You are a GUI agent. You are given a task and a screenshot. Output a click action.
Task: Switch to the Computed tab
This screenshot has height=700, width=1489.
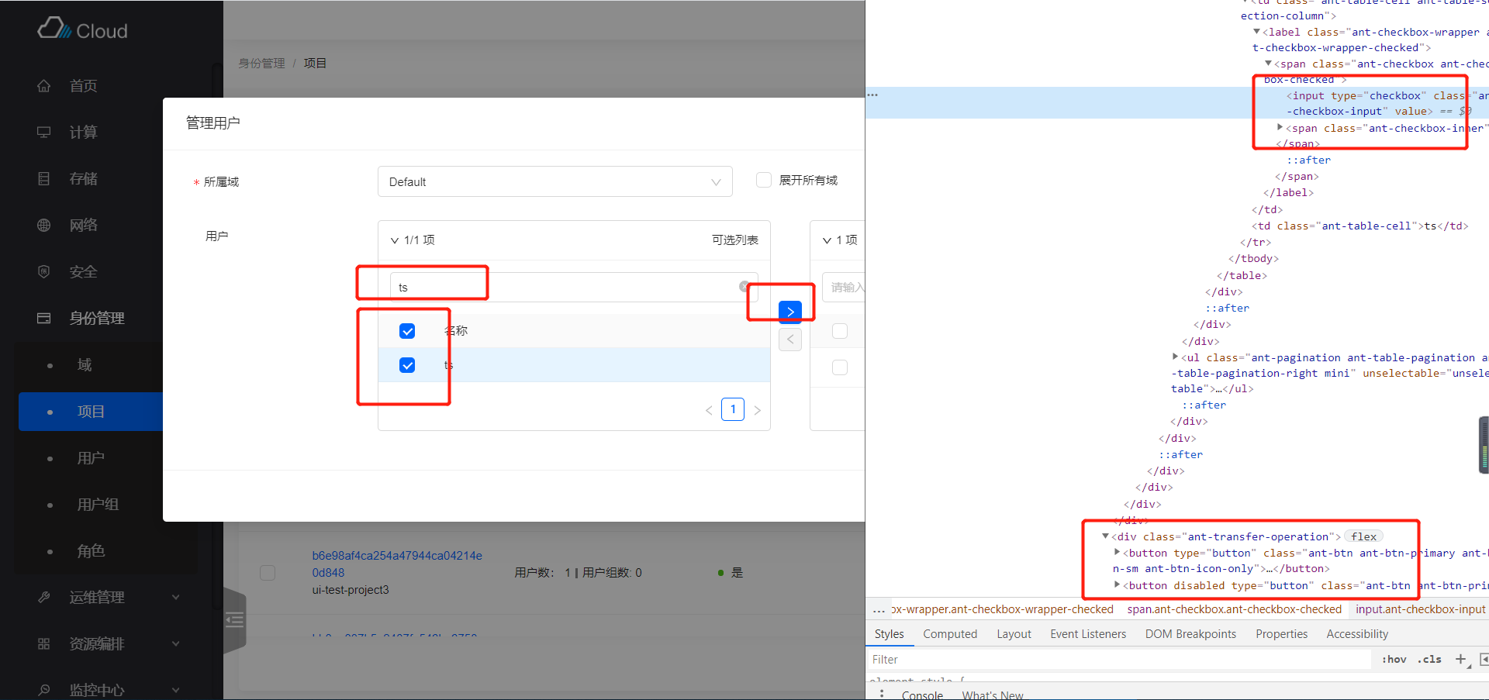coord(949,634)
